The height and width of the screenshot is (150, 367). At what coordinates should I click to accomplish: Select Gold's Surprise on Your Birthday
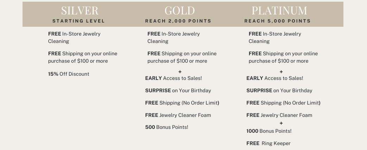click(x=178, y=90)
